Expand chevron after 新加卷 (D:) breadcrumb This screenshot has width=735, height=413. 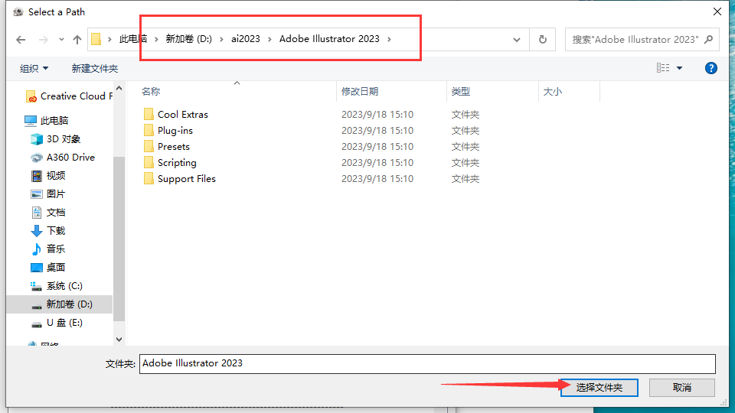(221, 39)
